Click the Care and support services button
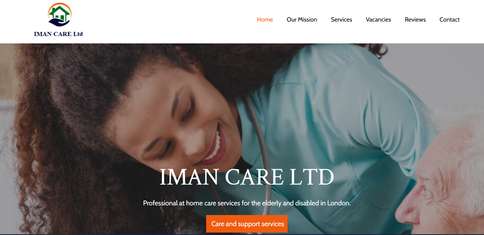This screenshot has height=235, width=484. point(247,224)
